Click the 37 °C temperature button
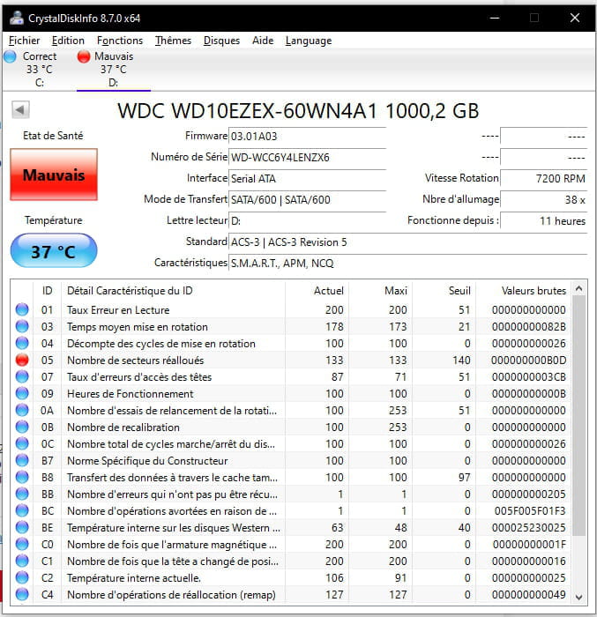Image resolution: width=597 pixels, height=617 pixels. click(x=54, y=251)
